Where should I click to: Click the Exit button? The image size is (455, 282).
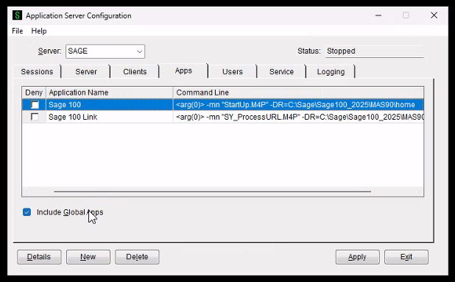(x=406, y=257)
